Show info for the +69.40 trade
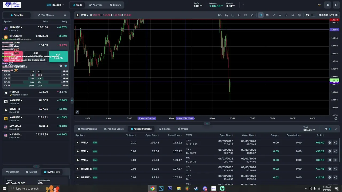Screen dimensions: 342x192 330,143
